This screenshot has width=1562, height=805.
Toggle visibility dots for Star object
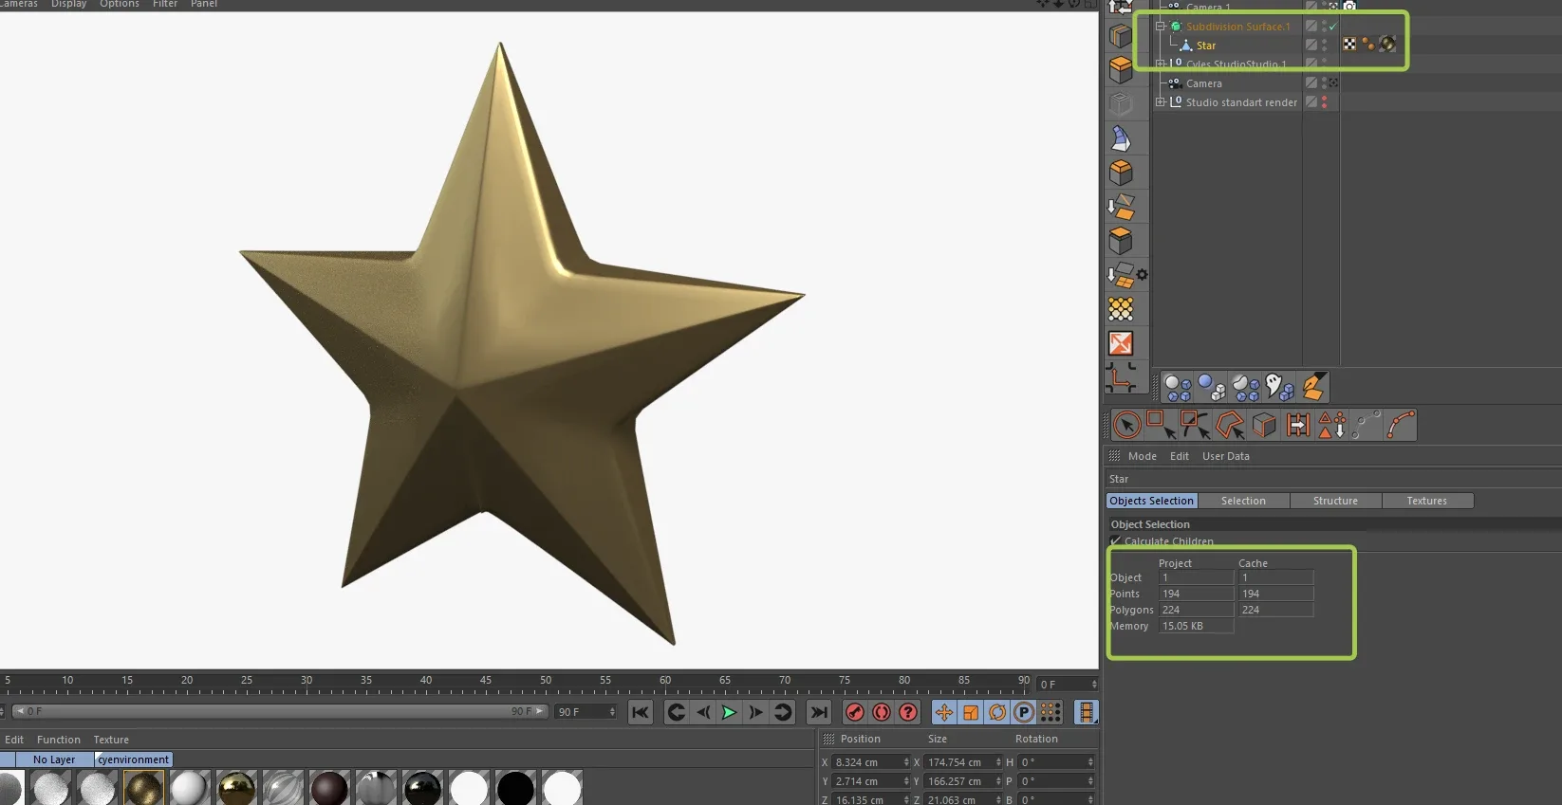click(1325, 46)
